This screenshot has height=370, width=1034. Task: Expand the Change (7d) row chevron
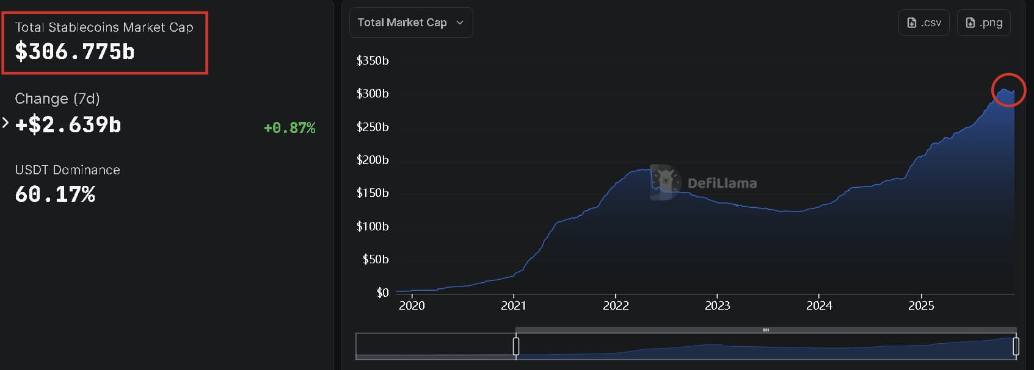5,123
